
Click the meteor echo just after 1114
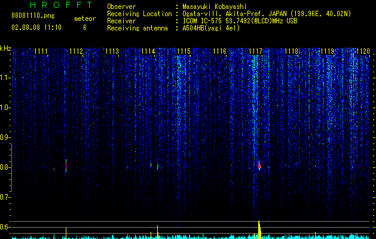(158, 166)
